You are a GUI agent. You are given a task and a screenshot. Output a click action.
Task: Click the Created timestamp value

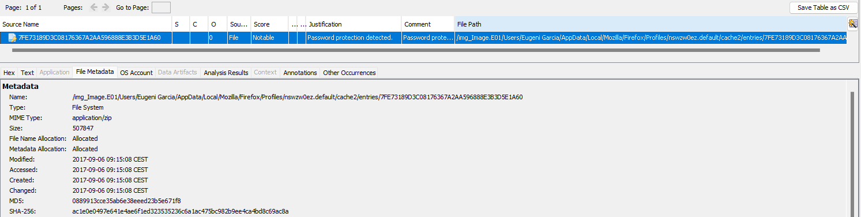click(110, 180)
